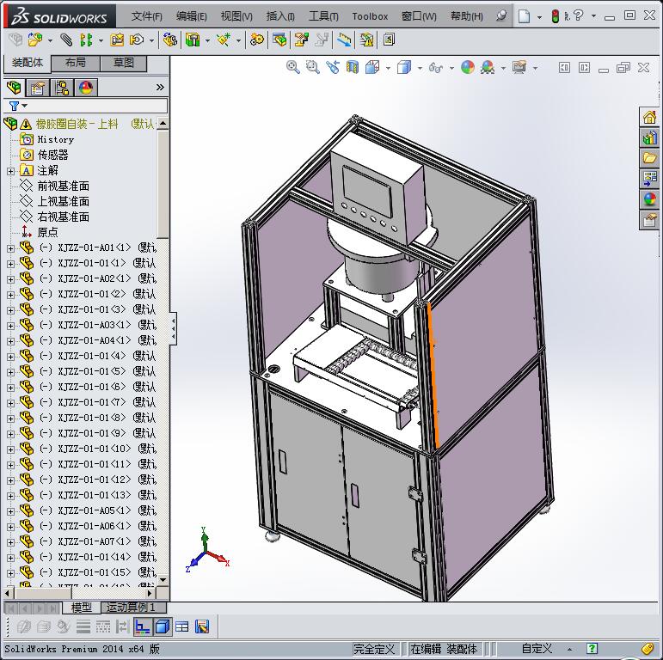Open the FeatureManager design tree tab
The image size is (663, 660).
tap(14, 88)
